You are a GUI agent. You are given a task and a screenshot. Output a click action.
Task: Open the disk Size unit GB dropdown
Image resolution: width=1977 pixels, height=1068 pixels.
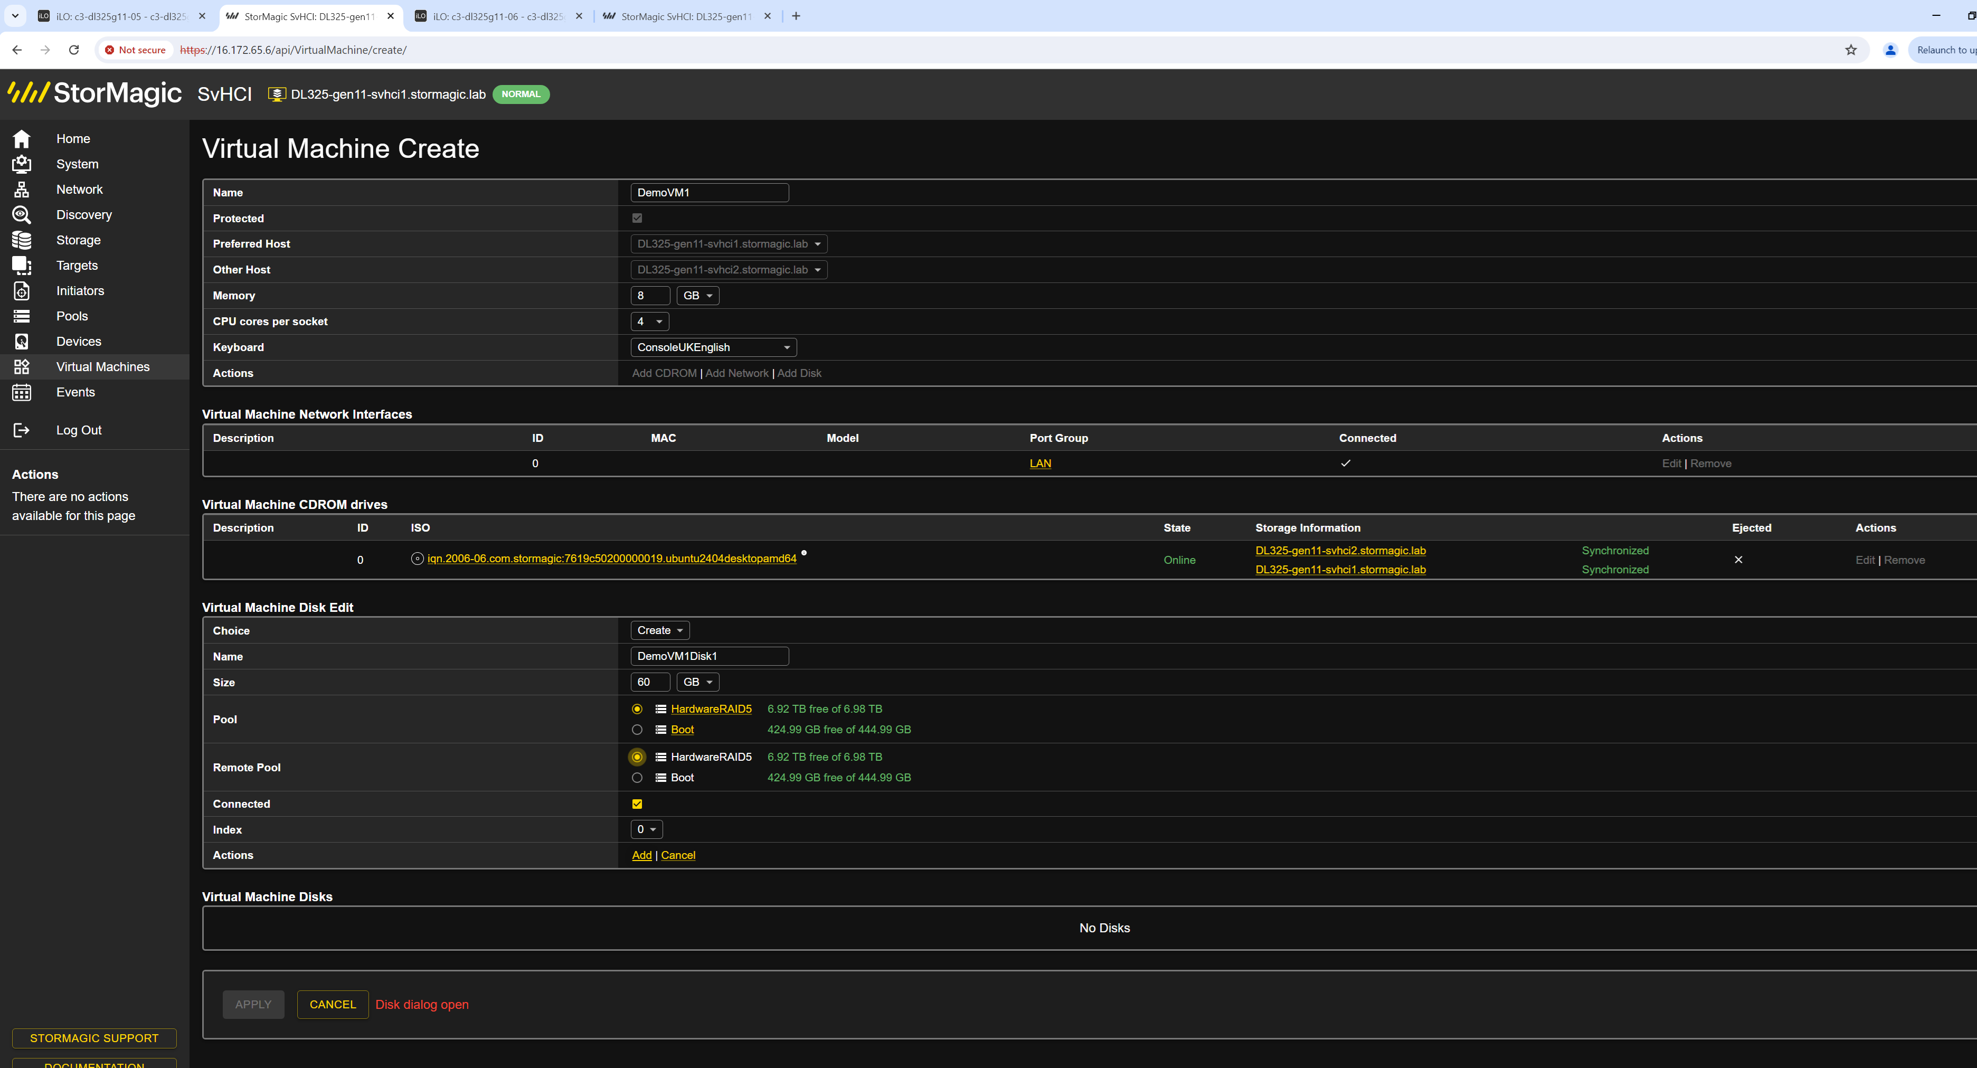698,682
